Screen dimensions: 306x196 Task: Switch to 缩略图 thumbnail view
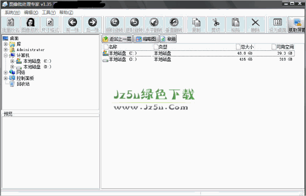(x=146, y=39)
